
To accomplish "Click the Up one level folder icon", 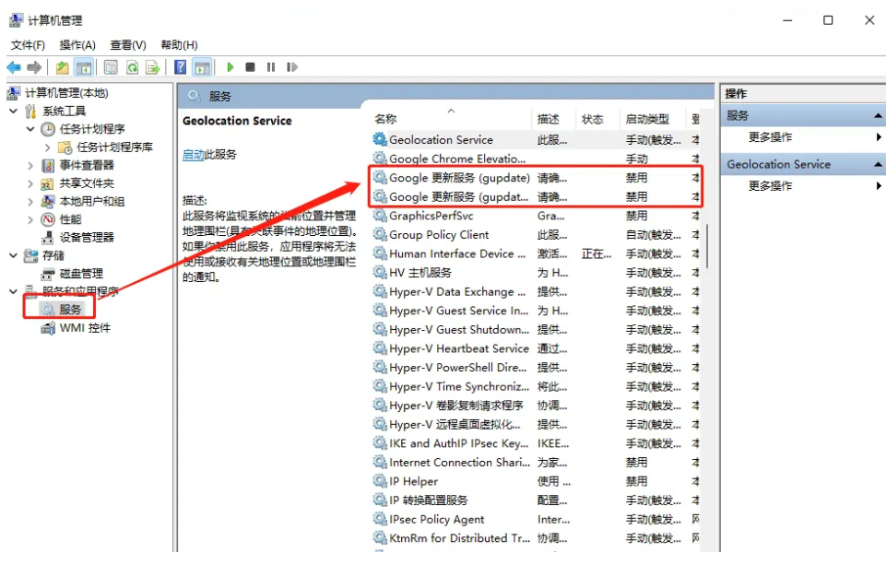I will 62,67.
